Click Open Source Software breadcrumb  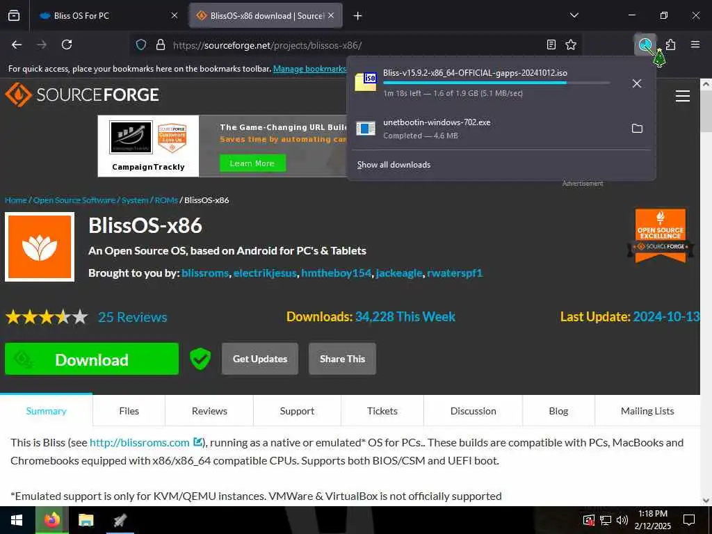[74, 200]
